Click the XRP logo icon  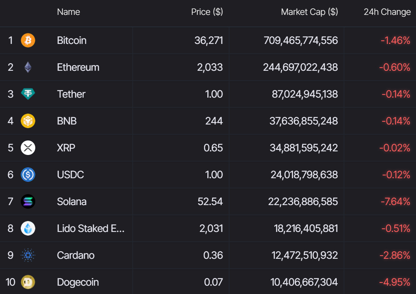(x=28, y=148)
